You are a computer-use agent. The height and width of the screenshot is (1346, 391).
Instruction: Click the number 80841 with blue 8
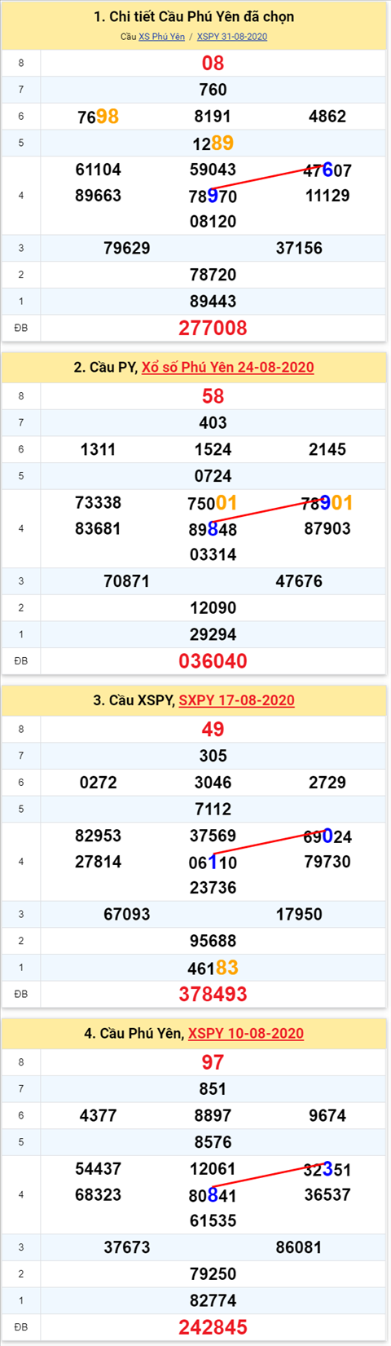(x=213, y=1196)
